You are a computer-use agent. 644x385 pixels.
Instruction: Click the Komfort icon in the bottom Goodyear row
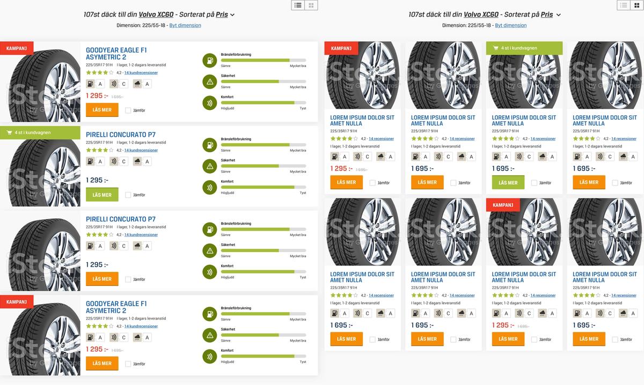tap(209, 356)
